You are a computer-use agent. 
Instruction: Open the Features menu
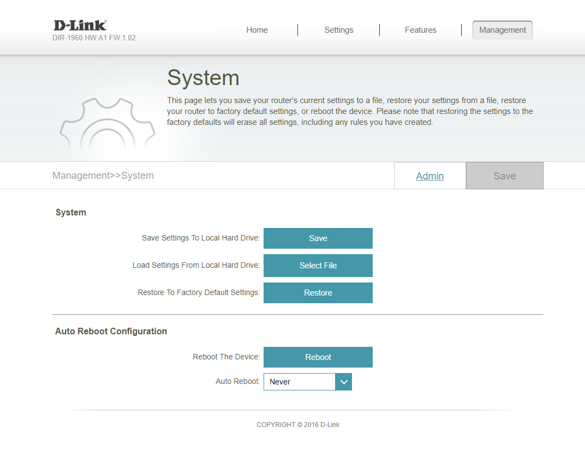coord(420,30)
